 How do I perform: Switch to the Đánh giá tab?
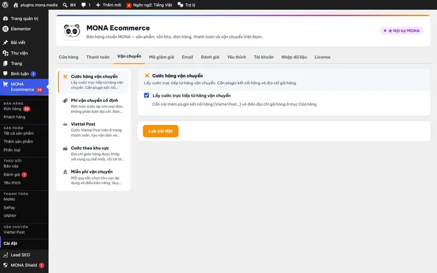[210, 57]
